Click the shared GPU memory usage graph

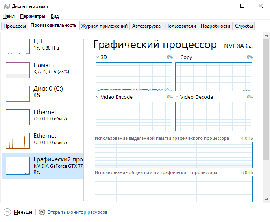coord(174,189)
